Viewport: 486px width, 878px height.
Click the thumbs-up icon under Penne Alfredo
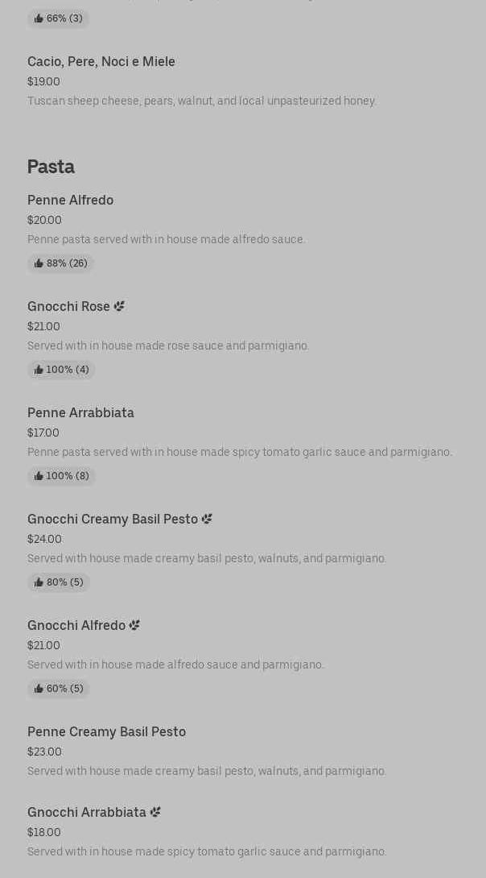[x=39, y=263]
